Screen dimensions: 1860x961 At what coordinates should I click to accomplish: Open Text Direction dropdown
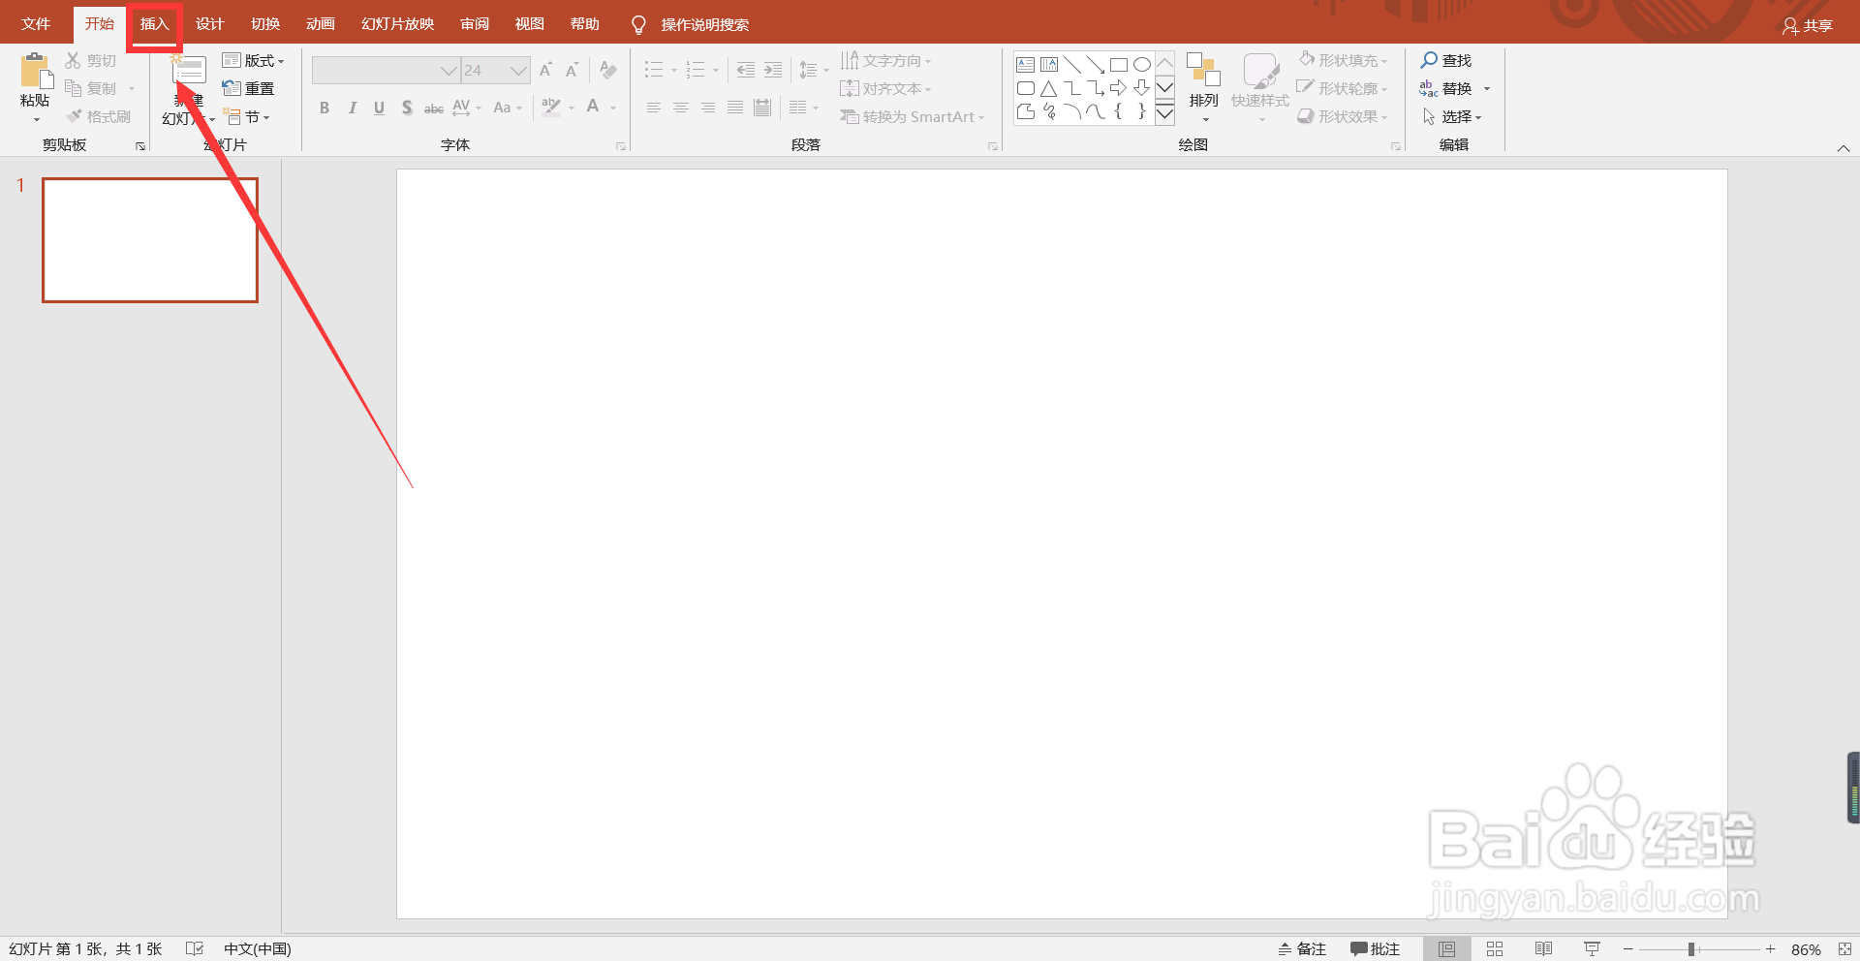point(885,60)
